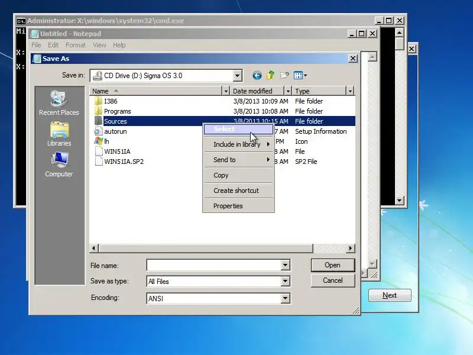This screenshot has width=473, height=355.
Task: Select the Programs folder icon
Action: (98, 111)
